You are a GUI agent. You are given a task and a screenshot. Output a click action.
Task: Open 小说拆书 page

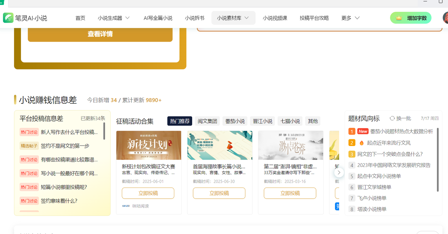coord(195,18)
